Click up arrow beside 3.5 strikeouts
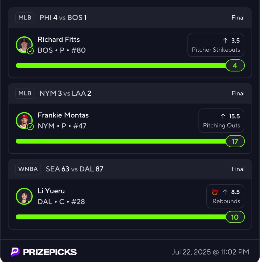This screenshot has height=262, width=260. (225, 40)
